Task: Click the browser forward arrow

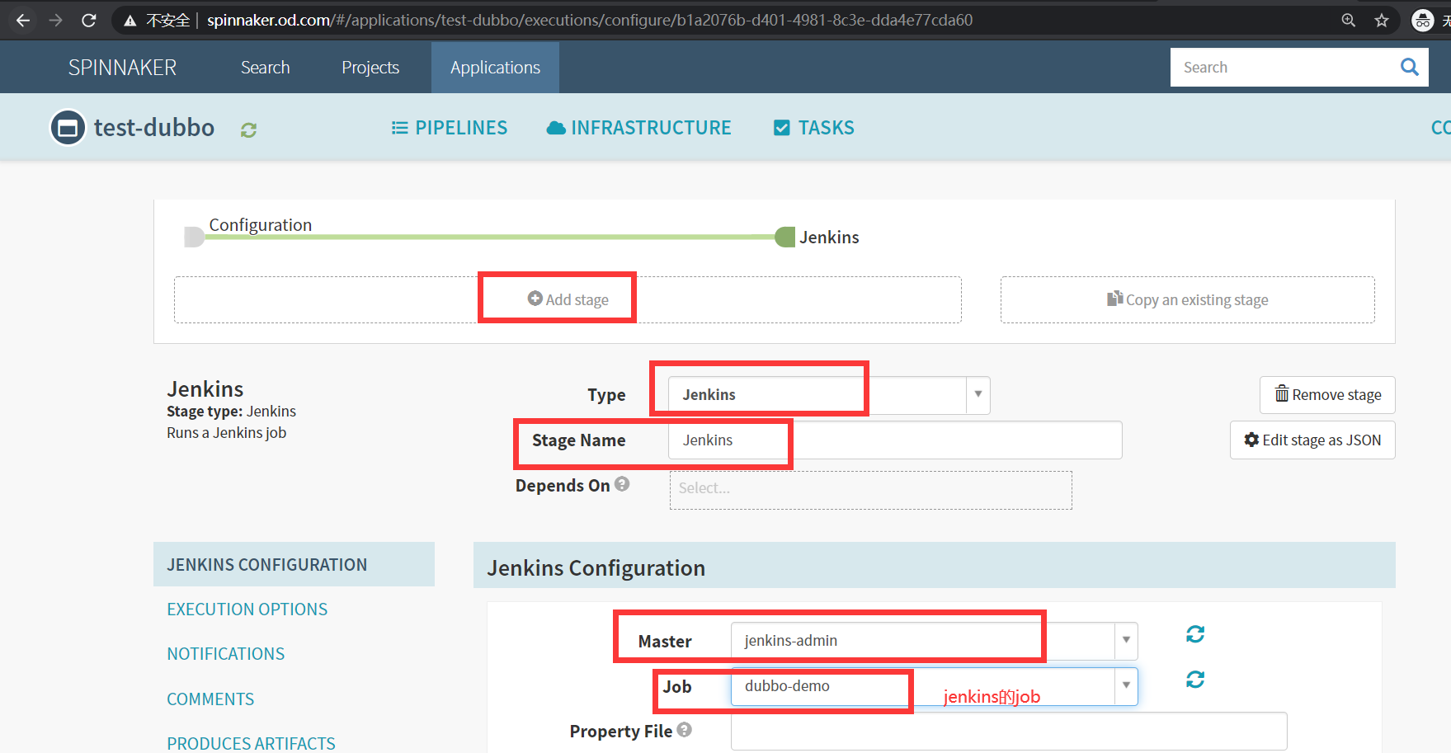Action: pyautogui.click(x=56, y=20)
